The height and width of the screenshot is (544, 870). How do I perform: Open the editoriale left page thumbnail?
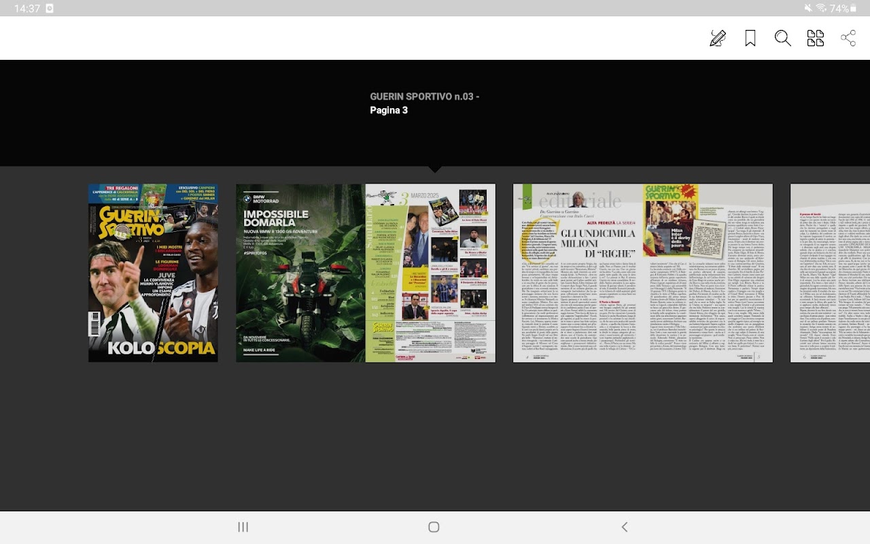[578, 273]
